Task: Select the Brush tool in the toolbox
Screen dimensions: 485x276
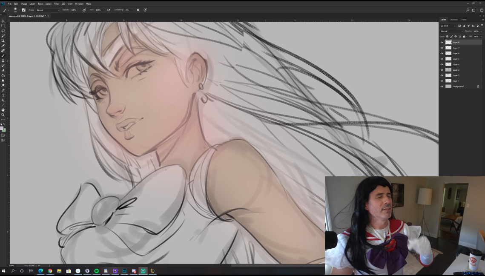Action: click(x=3, y=56)
